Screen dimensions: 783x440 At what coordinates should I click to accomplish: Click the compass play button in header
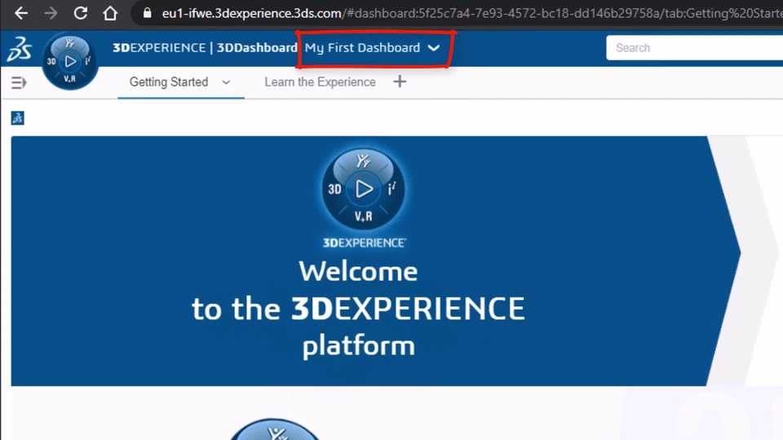(x=70, y=61)
